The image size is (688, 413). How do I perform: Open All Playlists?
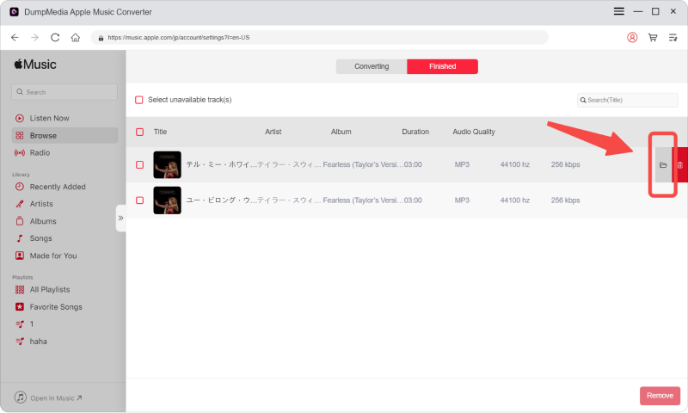tap(64, 290)
